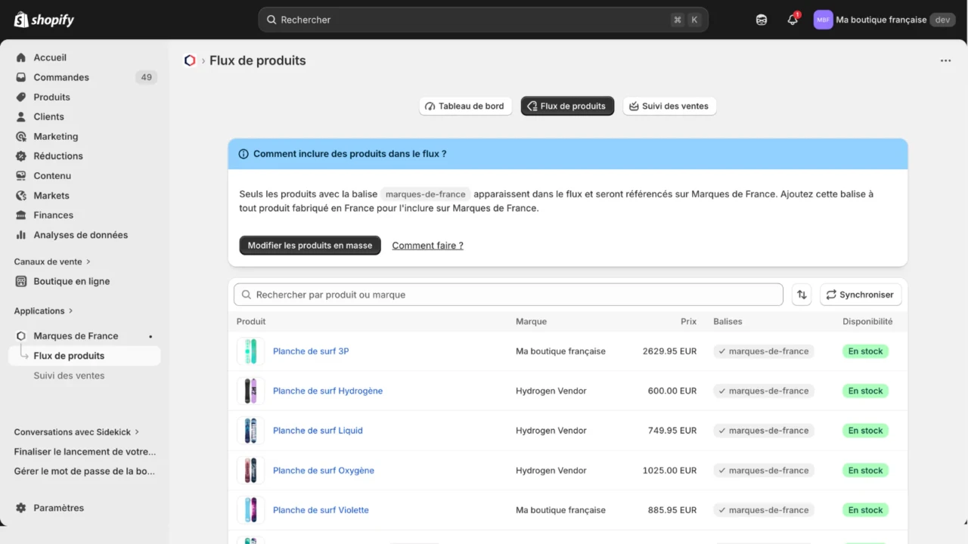Click the Contenu image icon
The width and height of the screenshot is (968, 544).
pos(21,175)
